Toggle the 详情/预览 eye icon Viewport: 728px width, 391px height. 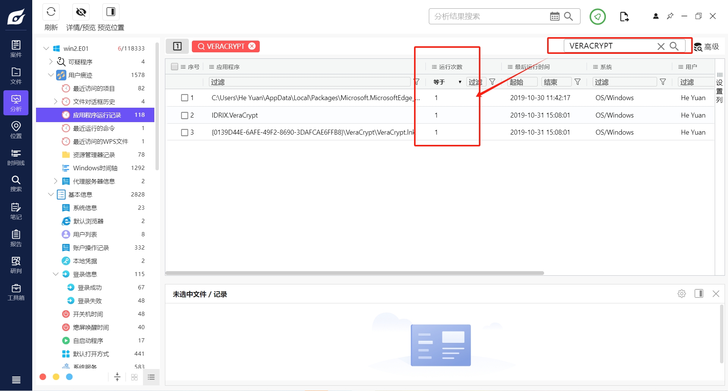(x=81, y=12)
